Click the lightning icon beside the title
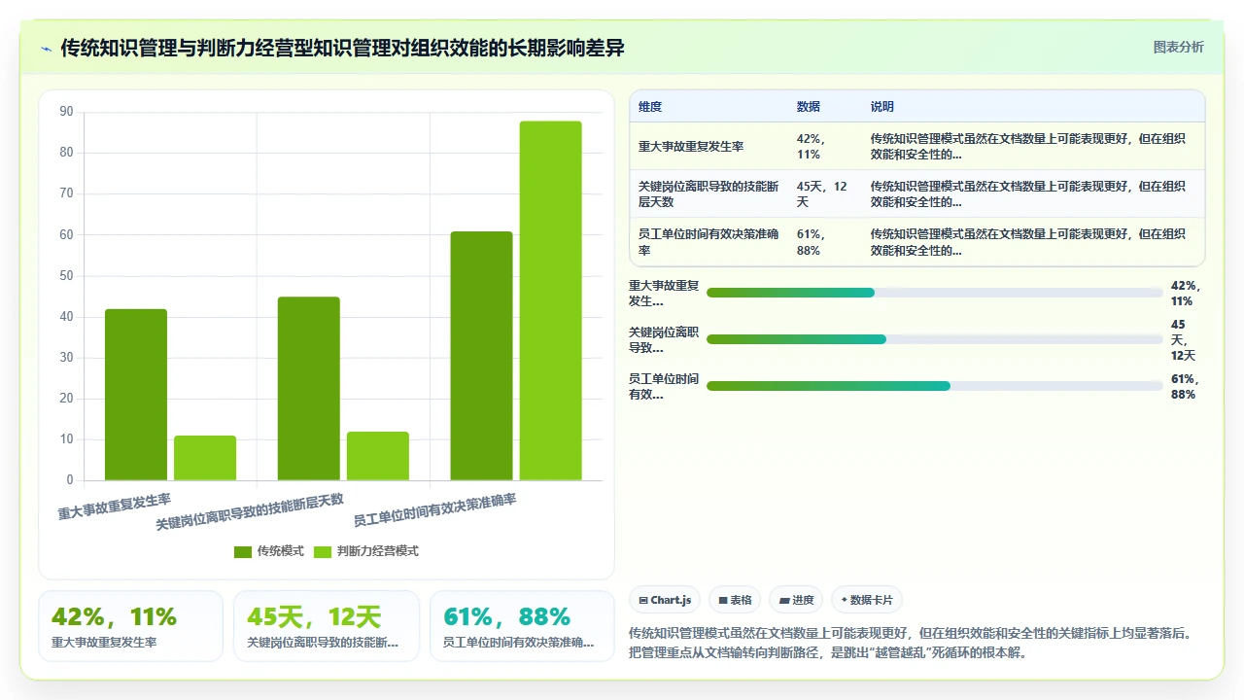The image size is (1244, 700). pyautogui.click(x=46, y=49)
